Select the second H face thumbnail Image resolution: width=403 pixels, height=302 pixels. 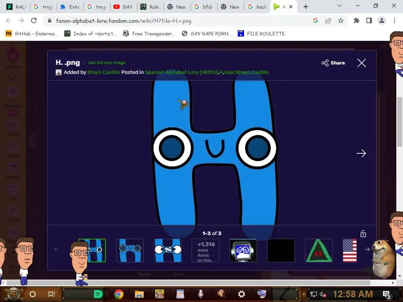coord(130,250)
